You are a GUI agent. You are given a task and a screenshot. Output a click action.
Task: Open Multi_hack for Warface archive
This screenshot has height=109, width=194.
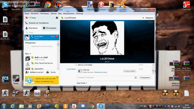coord(186,66)
